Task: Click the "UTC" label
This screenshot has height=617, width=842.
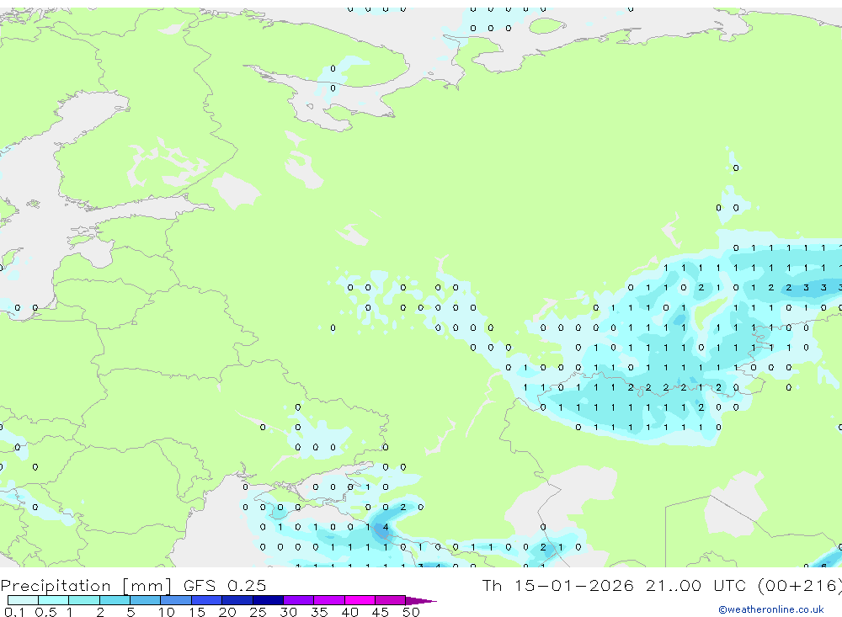Action: coord(729,585)
